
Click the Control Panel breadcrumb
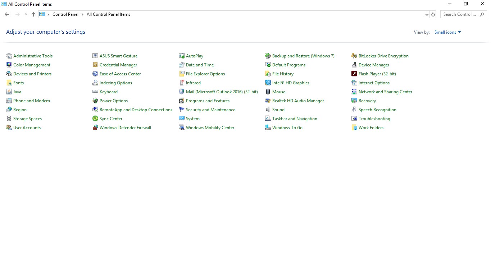[65, 14]
